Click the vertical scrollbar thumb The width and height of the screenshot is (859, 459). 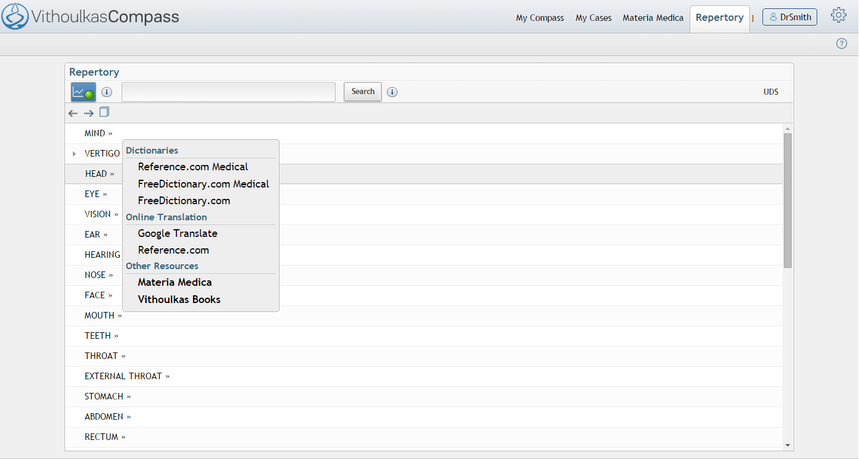787,201
